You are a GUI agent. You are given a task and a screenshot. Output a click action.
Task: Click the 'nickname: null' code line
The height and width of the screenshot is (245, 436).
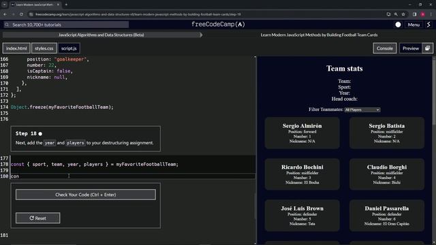click(47, 77)
